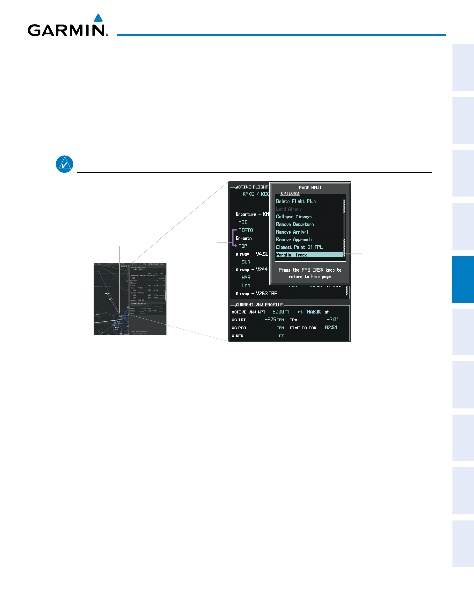Select Remove Arrival menu option

pyautogui.click(x=292, y=232)
